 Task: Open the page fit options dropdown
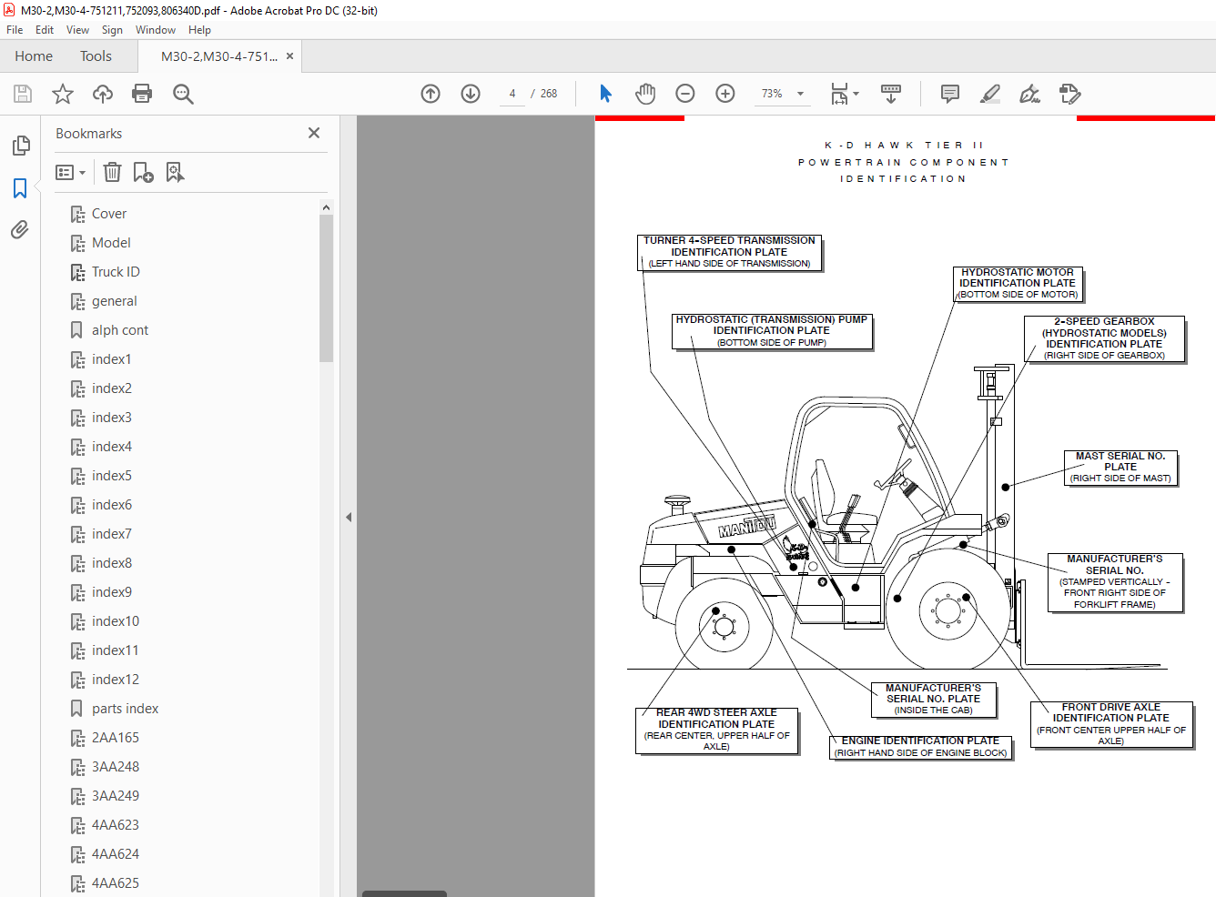[x=846, y=94]
